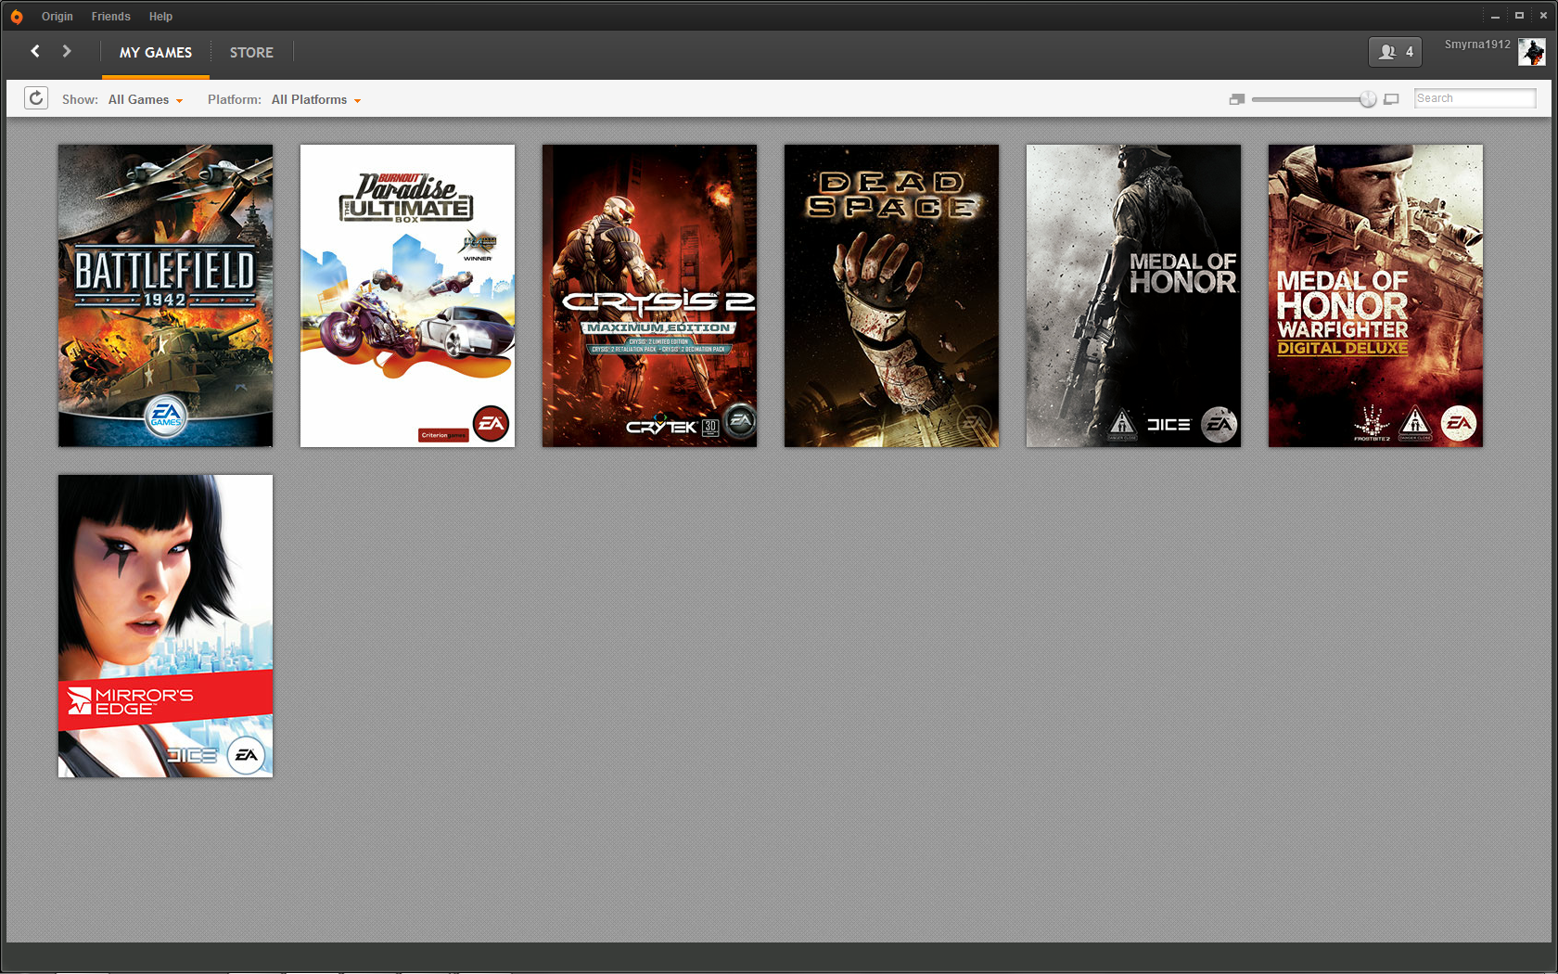Open the Origin menu
The height and width of the screenshot is (974, 1558).
click(57, 17)
